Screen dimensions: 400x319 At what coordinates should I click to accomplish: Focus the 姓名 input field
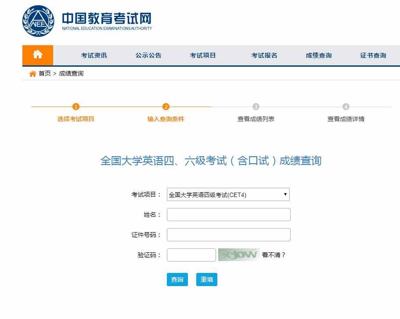tap(229, 215)
